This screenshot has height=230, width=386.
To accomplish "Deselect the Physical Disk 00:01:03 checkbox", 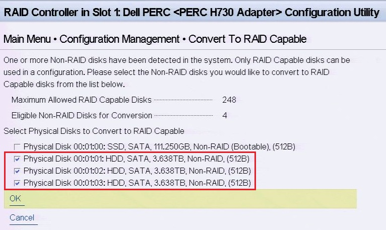I will pyautogui.click(x=18, y=183).
